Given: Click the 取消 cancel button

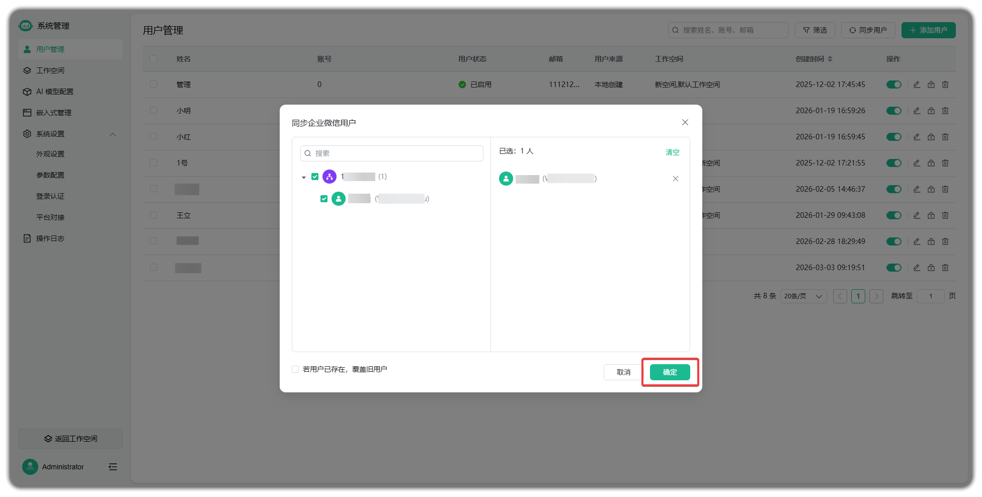Looking at the screenshot, I should [623, 372].
